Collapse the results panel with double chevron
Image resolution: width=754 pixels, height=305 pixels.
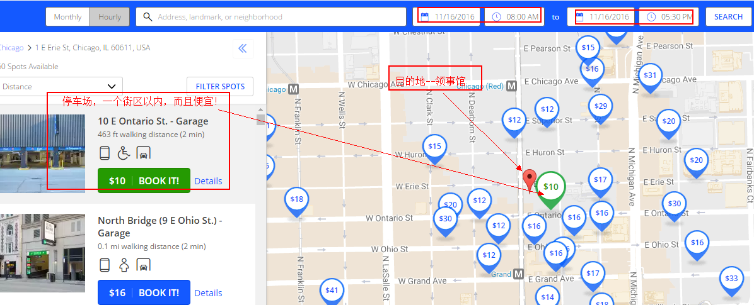243,48
